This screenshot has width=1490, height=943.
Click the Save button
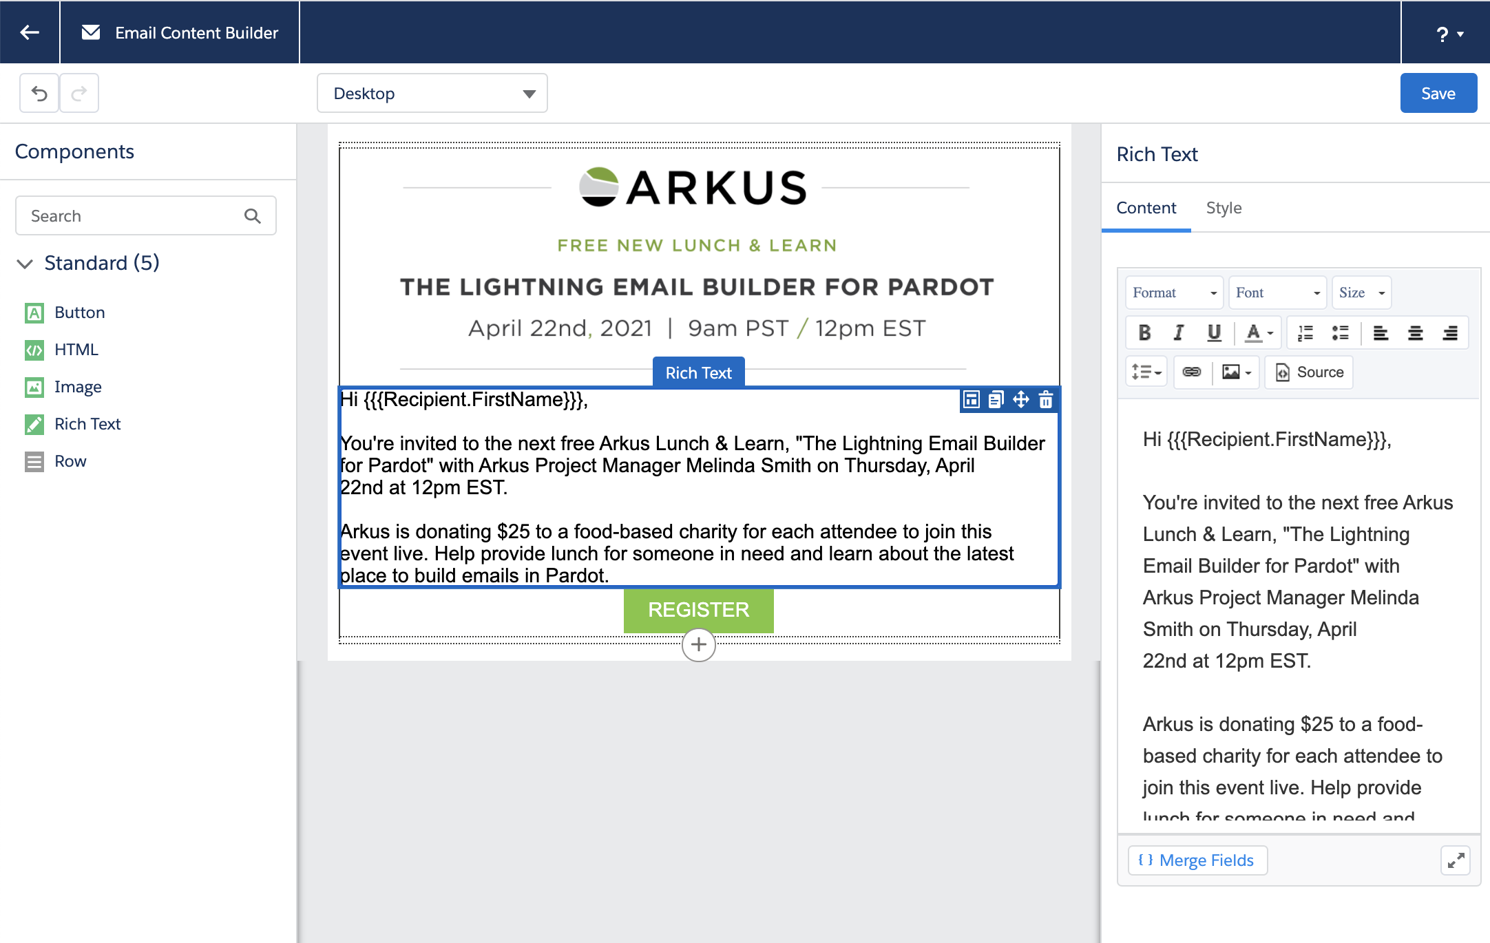pyautogui.click(x=1438, y=93)
